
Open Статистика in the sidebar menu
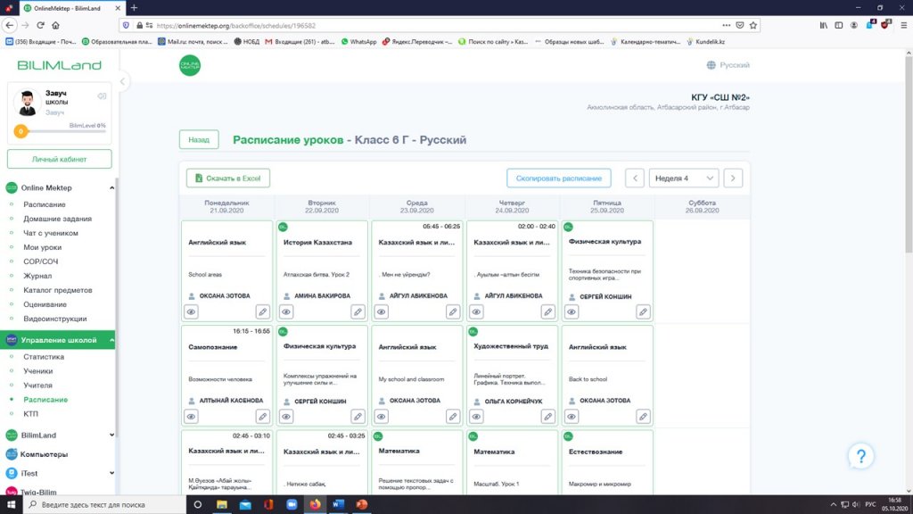pos(44,357)
